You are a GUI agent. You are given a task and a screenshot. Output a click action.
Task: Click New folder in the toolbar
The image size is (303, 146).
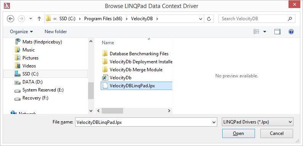pos(56,32)
